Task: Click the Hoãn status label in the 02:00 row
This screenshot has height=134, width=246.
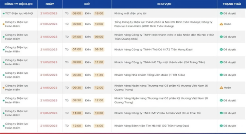Action: (x=228, y=24)
